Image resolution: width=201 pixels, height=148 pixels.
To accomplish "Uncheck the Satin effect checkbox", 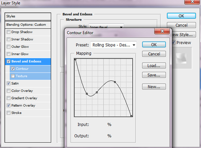I will pyautogui.click(x=8, y=84).
